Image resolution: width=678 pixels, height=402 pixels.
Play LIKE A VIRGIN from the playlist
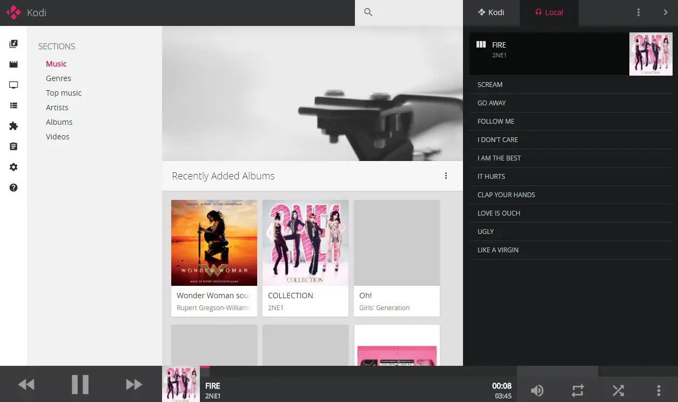tap(571, 250)
